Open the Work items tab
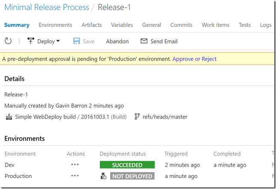276x189 pixels. pos(216,25)
